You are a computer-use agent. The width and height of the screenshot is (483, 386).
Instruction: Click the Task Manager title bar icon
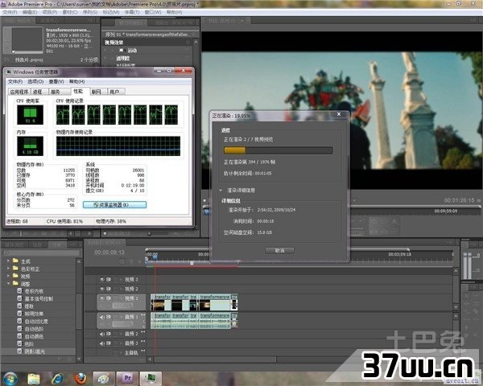point(9,72)
